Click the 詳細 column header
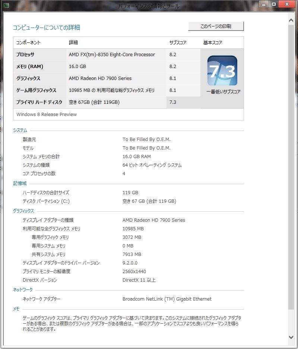 click(x=73, y=42)
